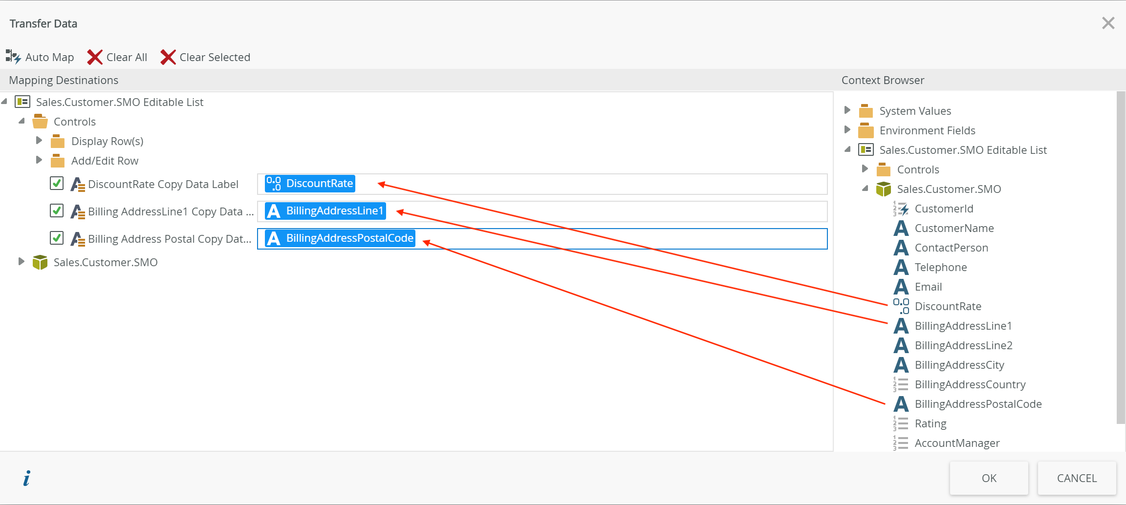Screen dimensions: 1126x505
Task: Expand Environment Fields in Context Browser
Action: coord(847,130)
